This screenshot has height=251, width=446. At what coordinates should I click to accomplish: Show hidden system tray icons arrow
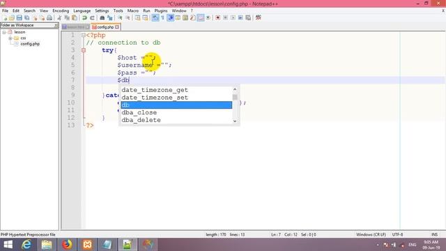pyautogui.click(x=378, y=245)
